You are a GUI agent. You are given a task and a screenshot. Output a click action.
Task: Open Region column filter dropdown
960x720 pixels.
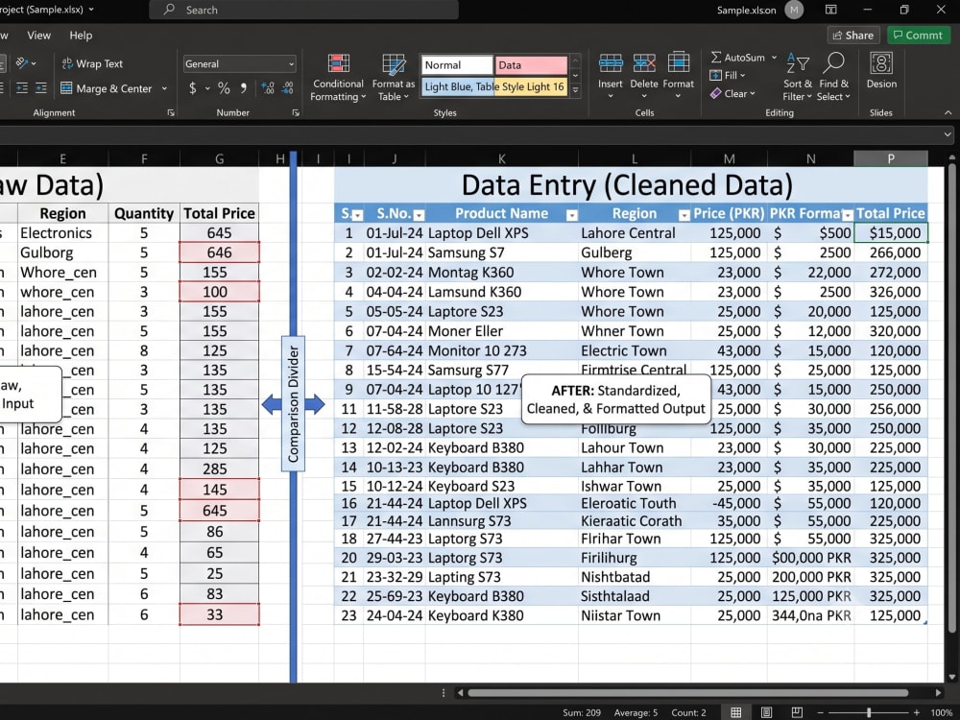684,215
